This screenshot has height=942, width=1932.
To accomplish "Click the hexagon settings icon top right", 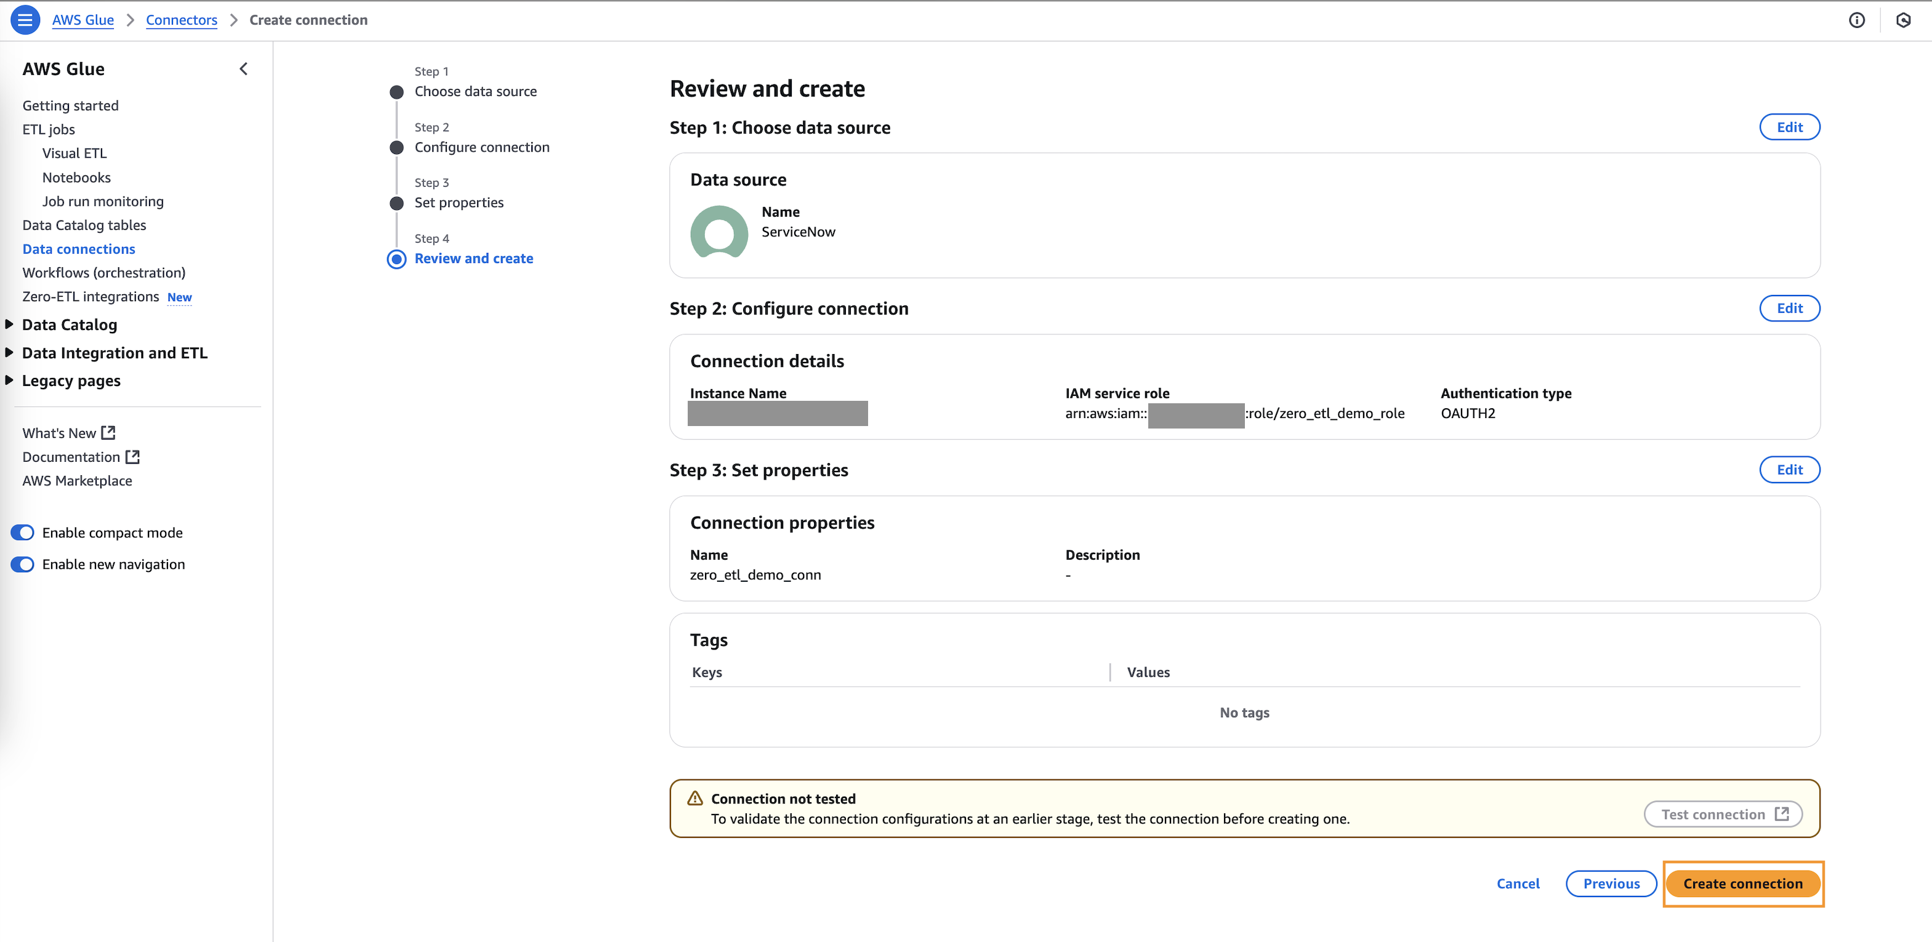I will (1902, 20).
